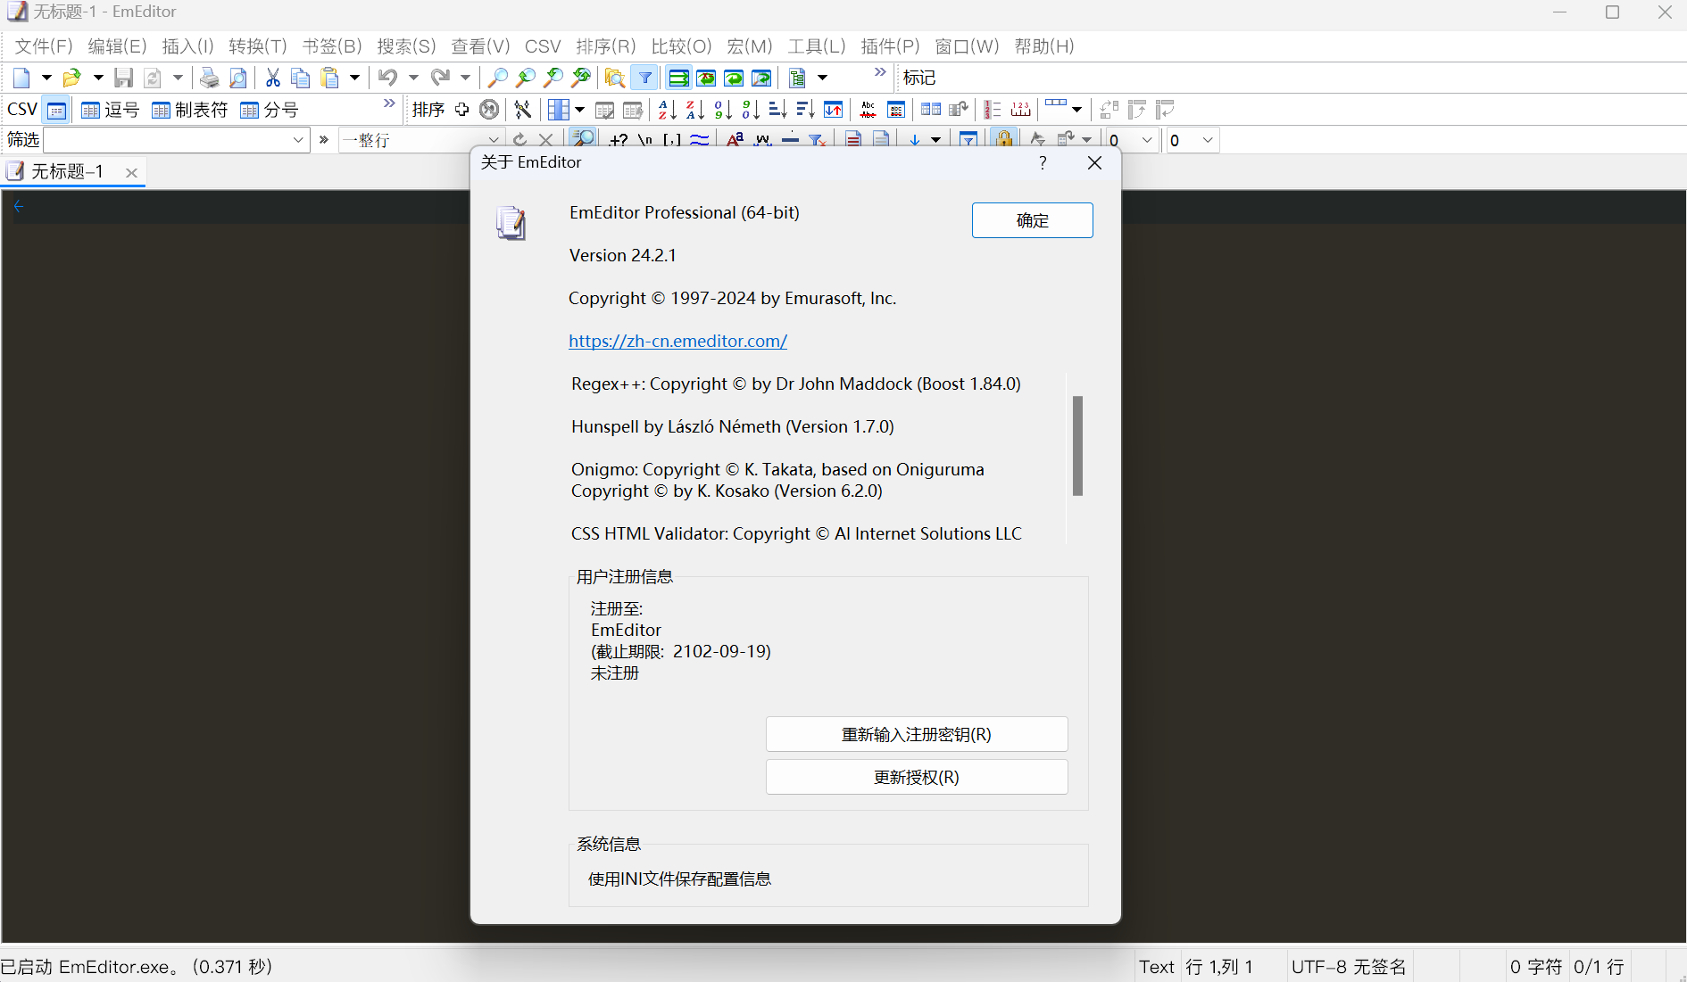Click the Open folder icon
The image size is (1687, 982).
[72, 78]
